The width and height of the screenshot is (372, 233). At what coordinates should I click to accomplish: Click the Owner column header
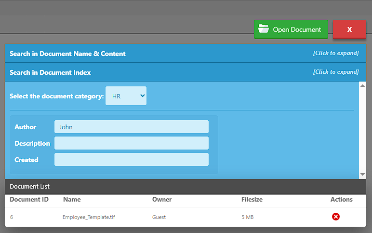pos(162,199)
